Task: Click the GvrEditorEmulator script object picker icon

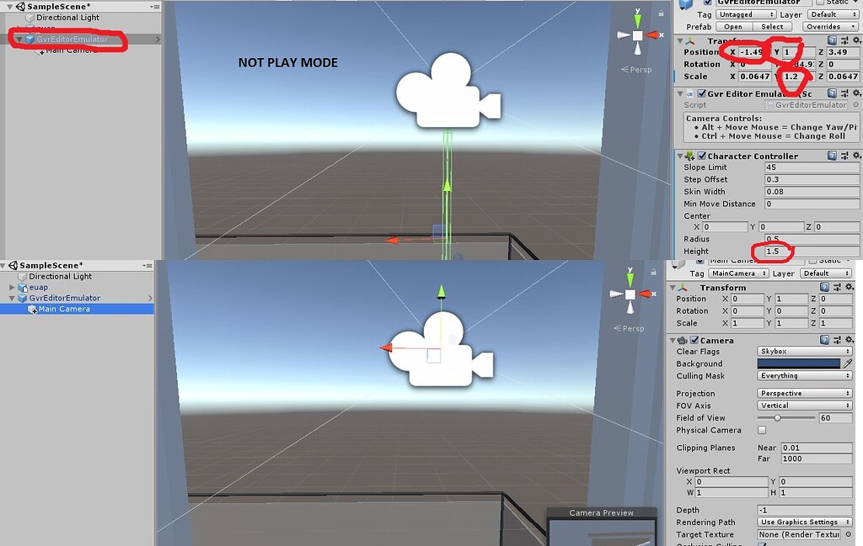Action: click(857, 104)
